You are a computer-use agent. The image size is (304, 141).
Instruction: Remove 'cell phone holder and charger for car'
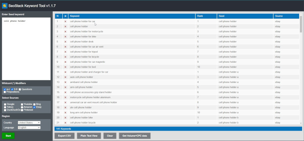coord(65,72)
